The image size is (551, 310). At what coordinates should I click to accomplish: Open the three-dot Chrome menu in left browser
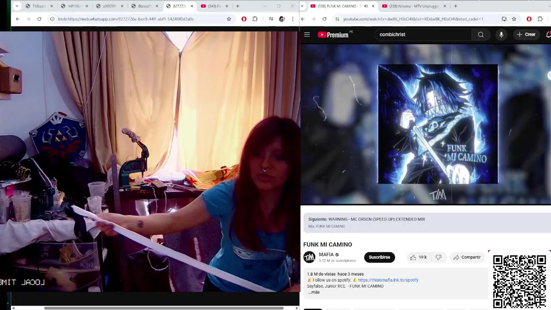293,19
